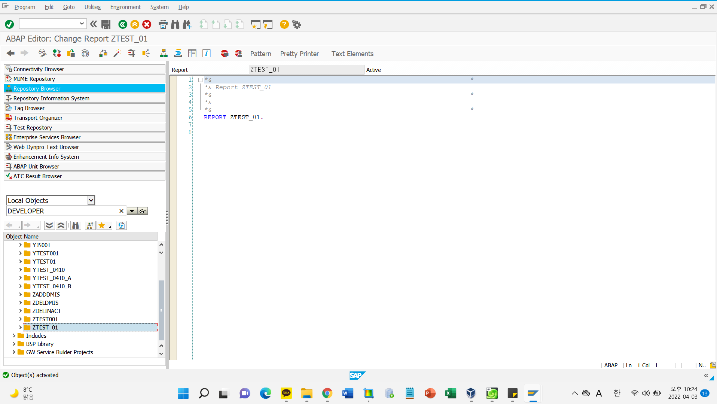The width and height of the screenshot is (717, 404).
Task: Open the yellow Help question mark icon
Action: coord(284,25)
